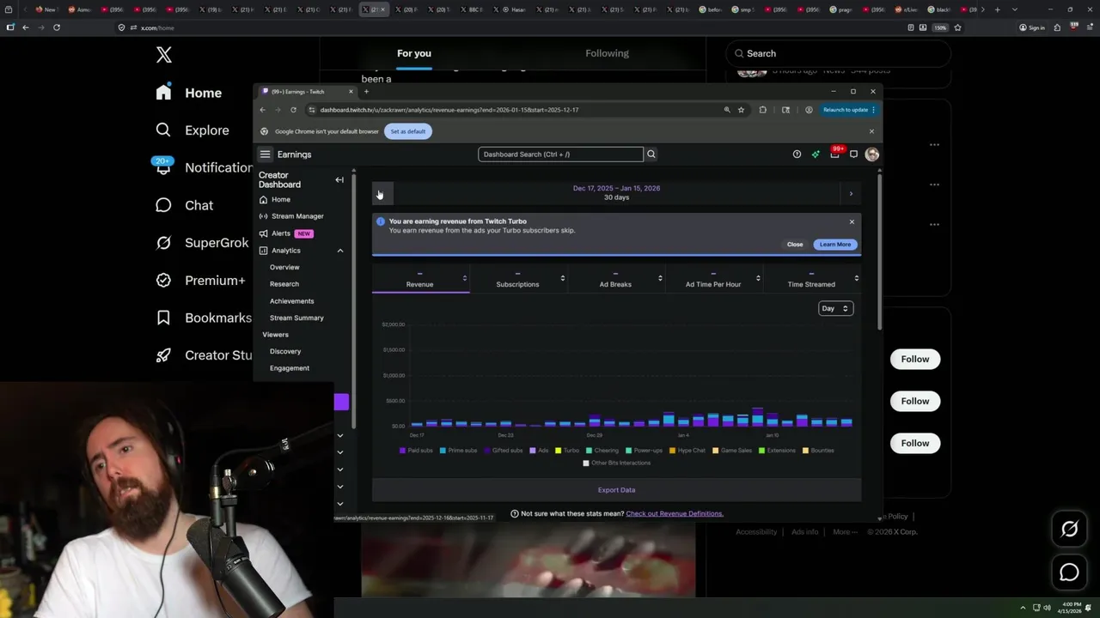Open Chrome profile icon in Twitch window

tap(809, 110)
